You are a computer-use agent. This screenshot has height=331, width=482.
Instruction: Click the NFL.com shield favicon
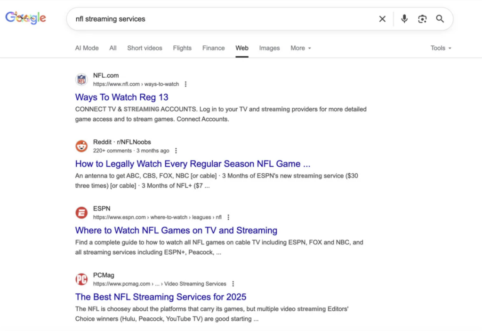pos(81,80)
